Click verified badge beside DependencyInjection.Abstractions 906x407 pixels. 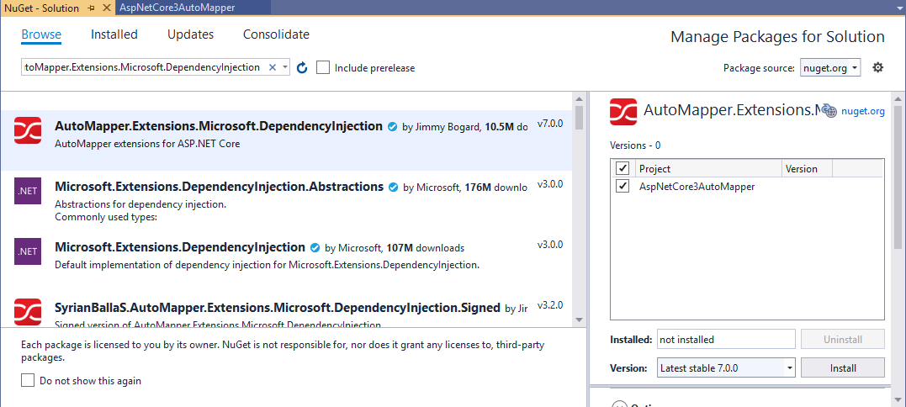click(394, 187)
